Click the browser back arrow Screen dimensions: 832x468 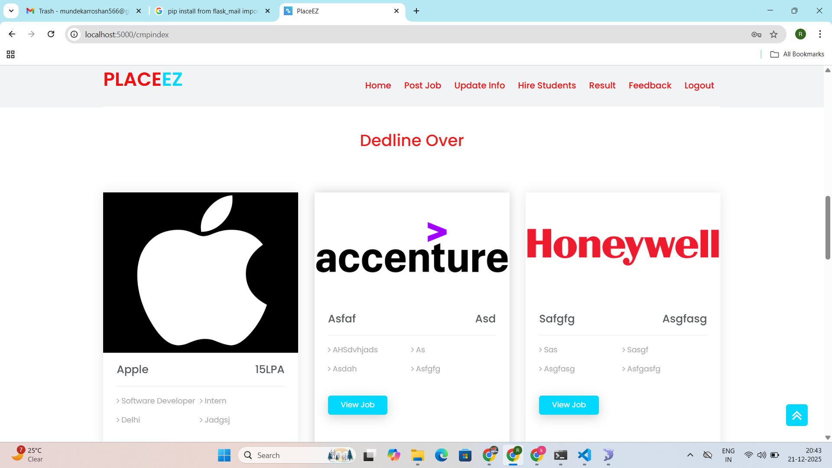[x=12, y=34]
